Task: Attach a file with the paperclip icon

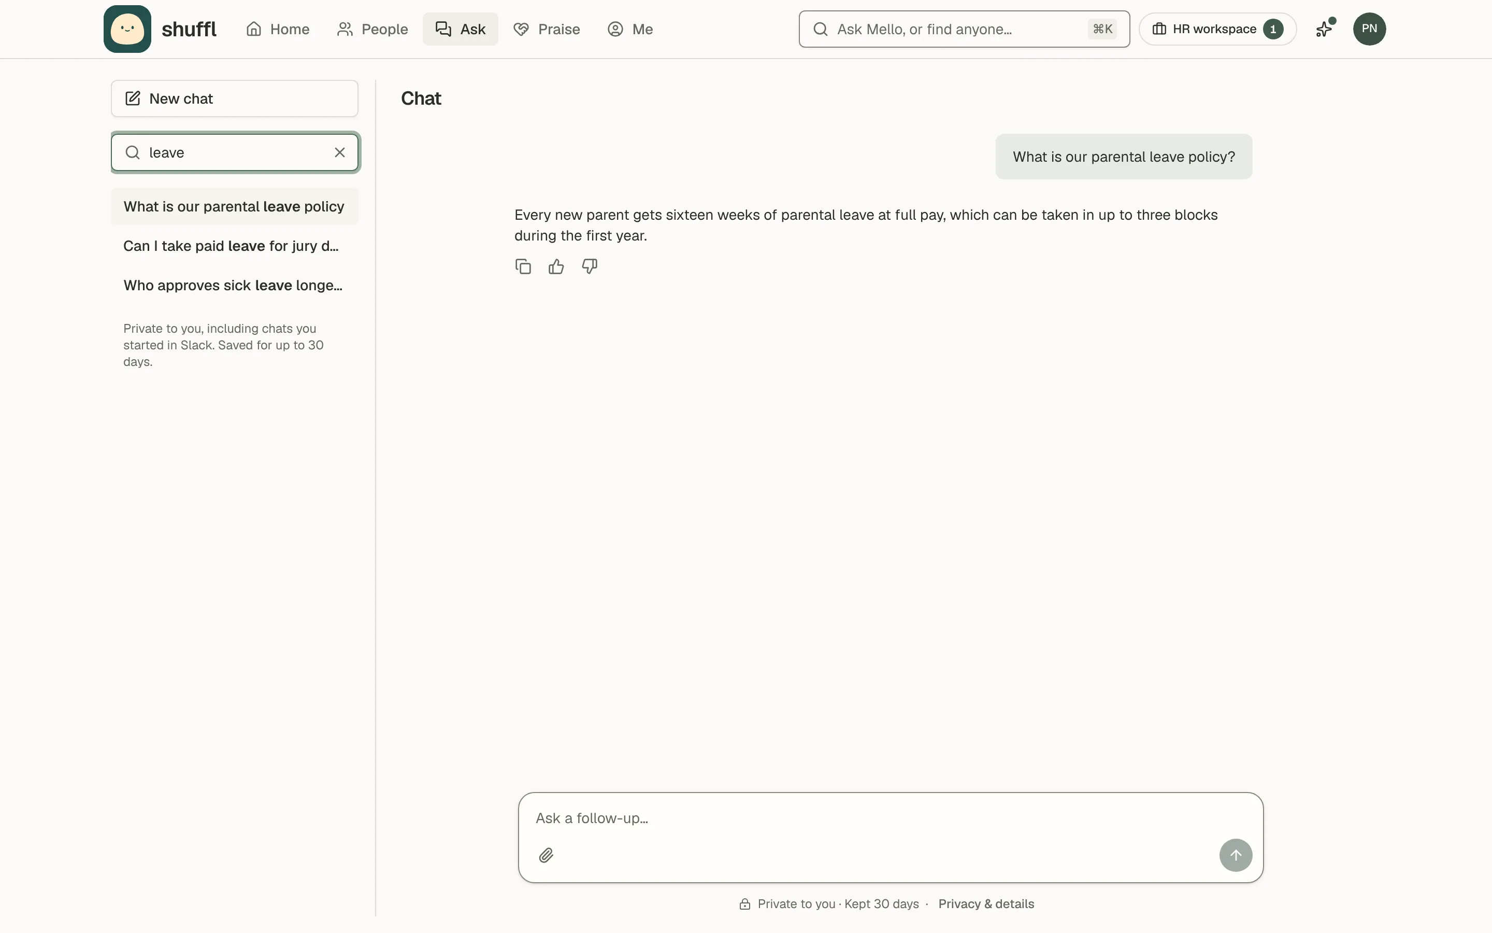Action: click(x=546, y=855)
